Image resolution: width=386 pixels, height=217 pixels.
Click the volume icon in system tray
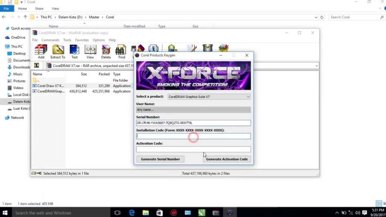point(357,212)
